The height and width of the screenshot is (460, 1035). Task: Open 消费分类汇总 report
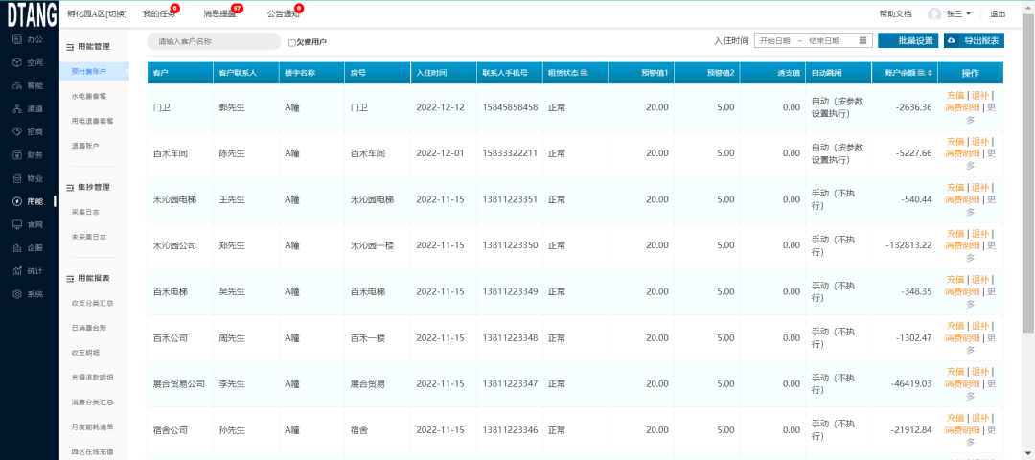coord(92,402)
